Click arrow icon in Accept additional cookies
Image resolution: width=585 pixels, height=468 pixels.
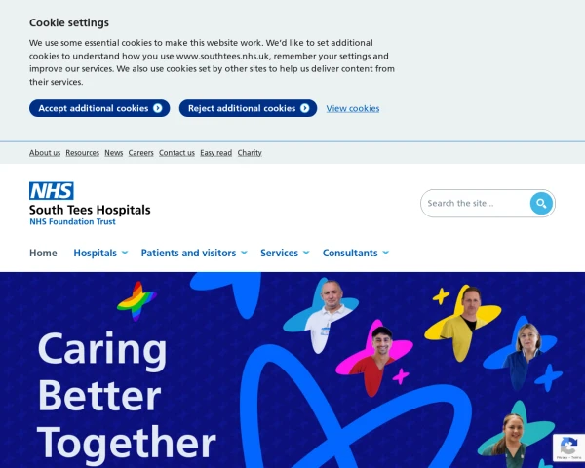point(158,108)
